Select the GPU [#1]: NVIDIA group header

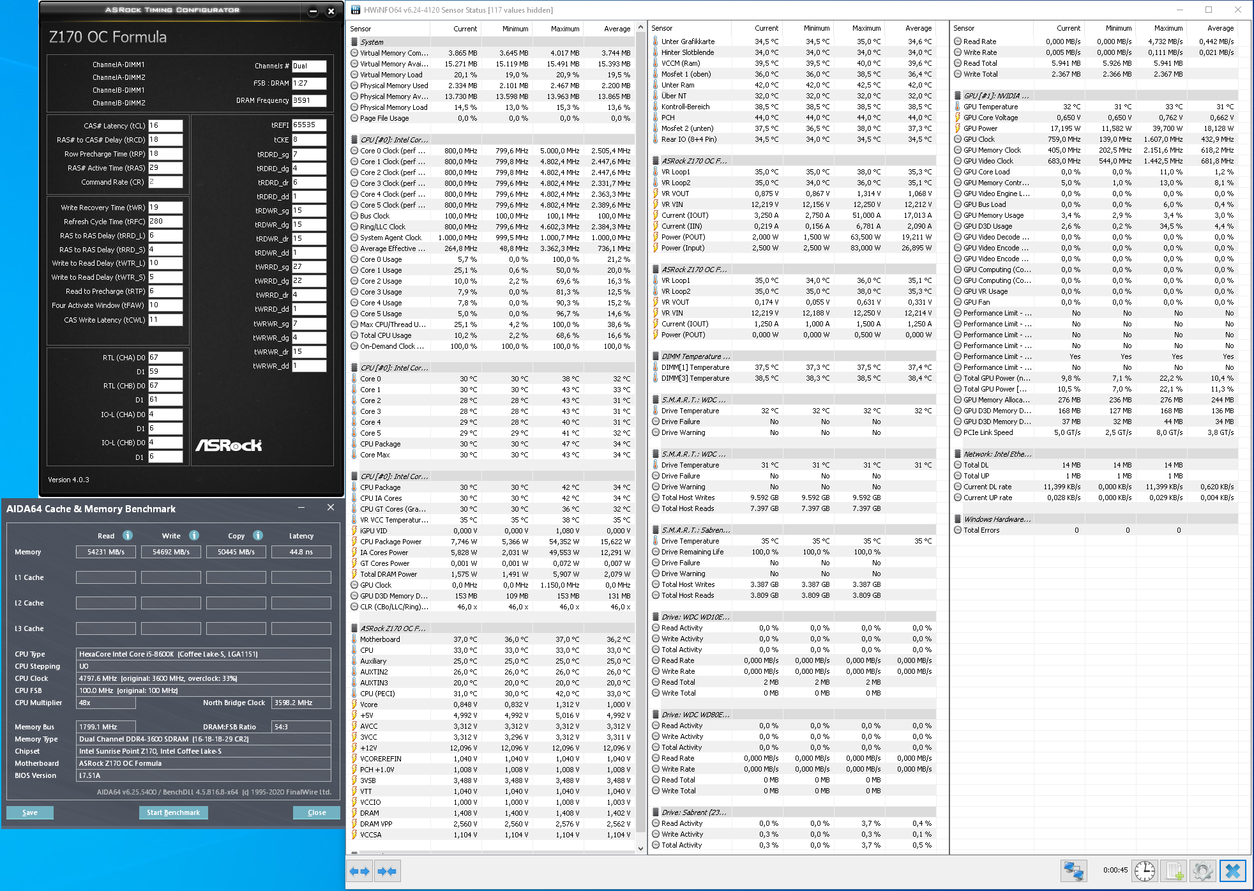995,96
